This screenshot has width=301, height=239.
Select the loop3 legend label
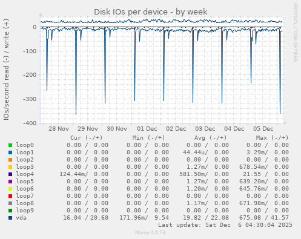click(x=25, y=167)
